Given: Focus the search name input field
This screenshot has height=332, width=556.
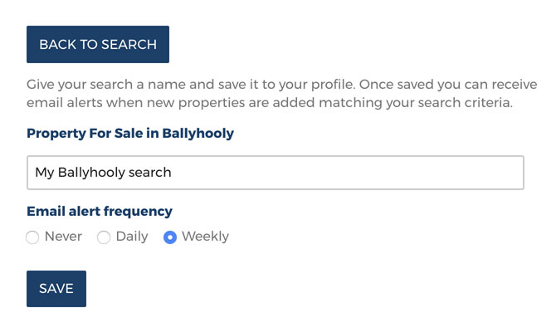Looking at the screenshot, I should pos(275,173).
